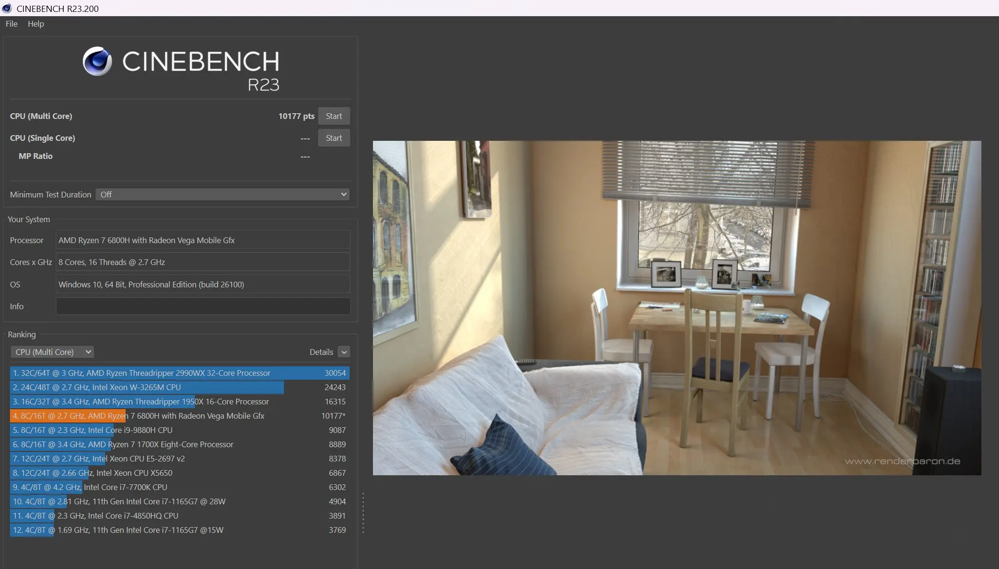Click the Cinebench icon in the title bar
The image size is (999, 569).
pos(7,8)
